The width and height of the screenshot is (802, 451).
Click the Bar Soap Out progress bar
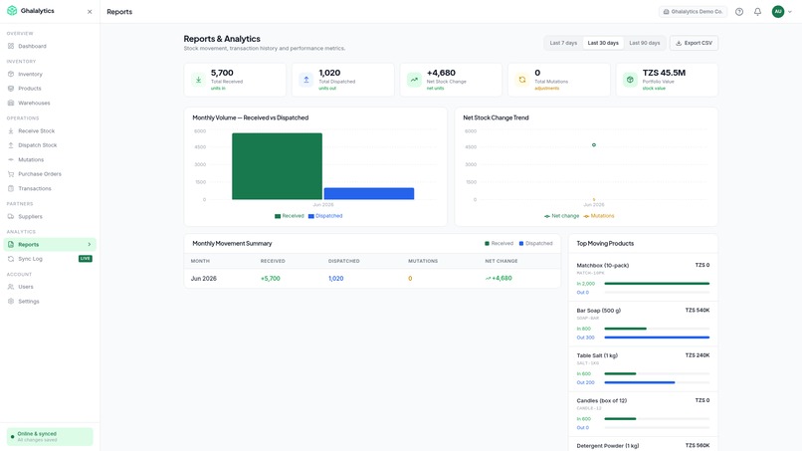click(657, 338)
